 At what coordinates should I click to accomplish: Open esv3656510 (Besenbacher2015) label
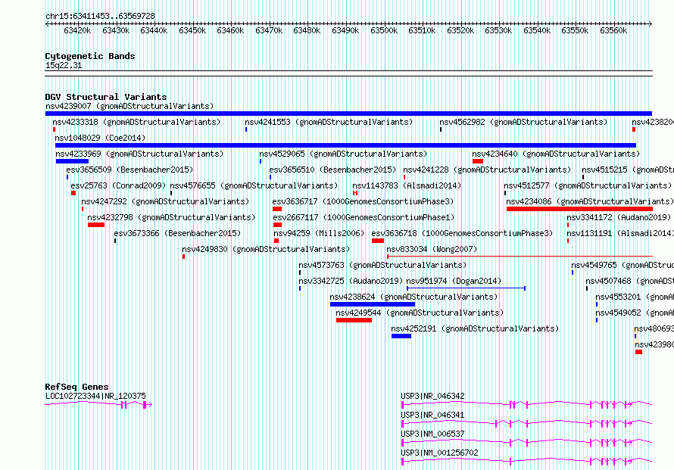(x=332, y=170)
